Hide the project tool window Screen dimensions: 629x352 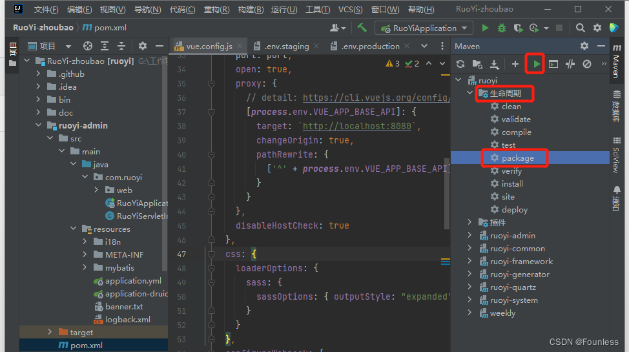(x=160, y=46)
